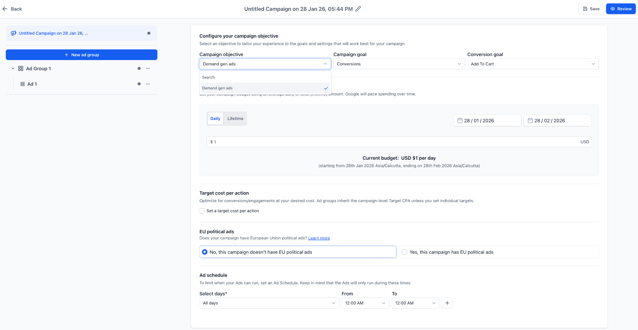Select No EU political ads option
Image resolution: width=638 pixels, height=330 pixels.
pyautogui.click(x=205, y=252)
